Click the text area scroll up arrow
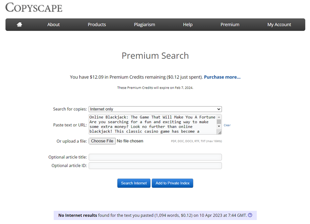The image size is (310, 224). click(x=219, y=117)
